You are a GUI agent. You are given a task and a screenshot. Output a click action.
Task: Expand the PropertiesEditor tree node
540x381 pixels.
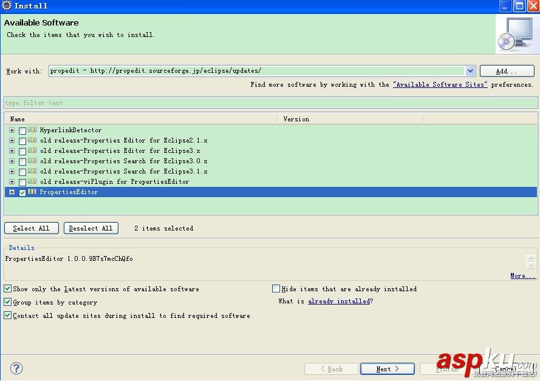point(12,192)
